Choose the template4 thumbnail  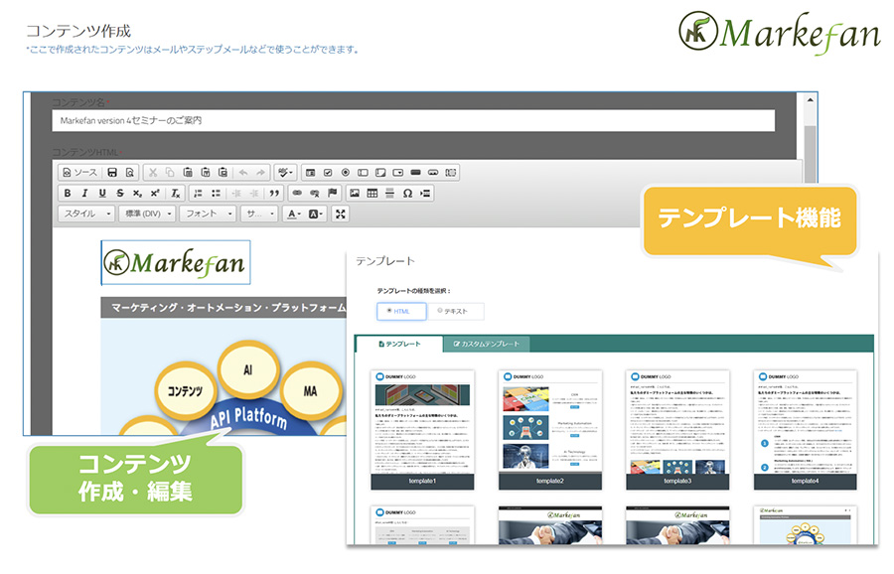click(x=805, y=430)
